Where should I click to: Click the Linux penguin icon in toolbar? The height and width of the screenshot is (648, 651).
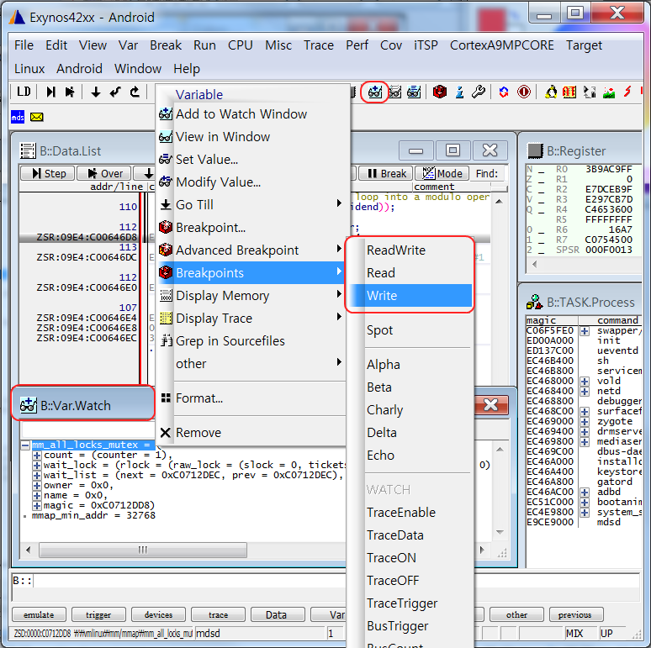(x=552, y=92)
